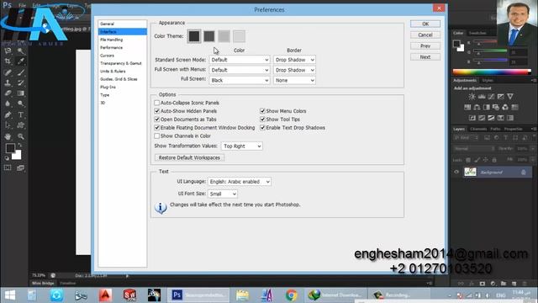Uncheck Open Documents as Tabs

pyautogui.click(x=157, y=120)
